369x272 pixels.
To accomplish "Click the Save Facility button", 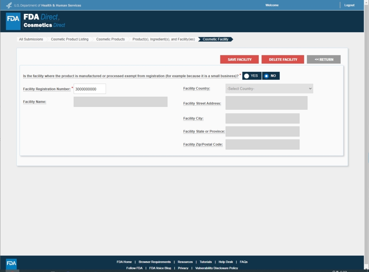I will [239, 59].
